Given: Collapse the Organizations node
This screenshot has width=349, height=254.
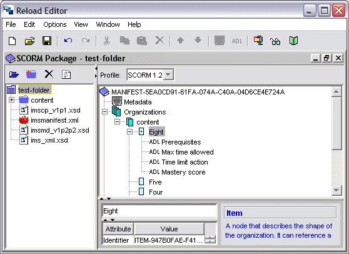Looking at the screenshot, I should (104, 112).
